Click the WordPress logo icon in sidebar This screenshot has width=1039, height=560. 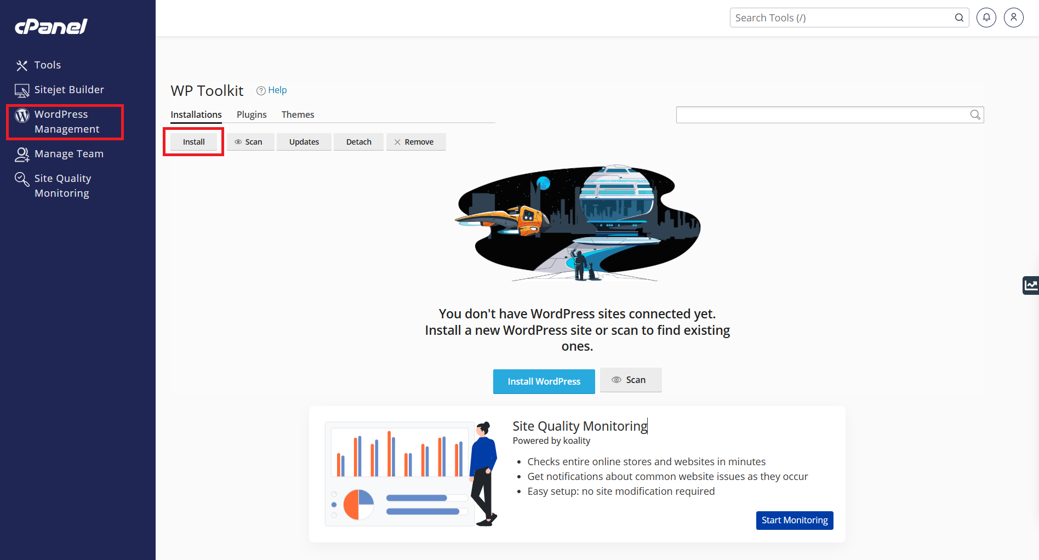[22, 115]
